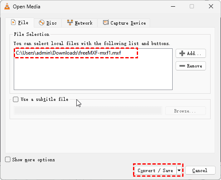This screenshot has width=221, height=180.
Task: Click the VLC cone icon in title bar
Action: (x=7, y=6)
